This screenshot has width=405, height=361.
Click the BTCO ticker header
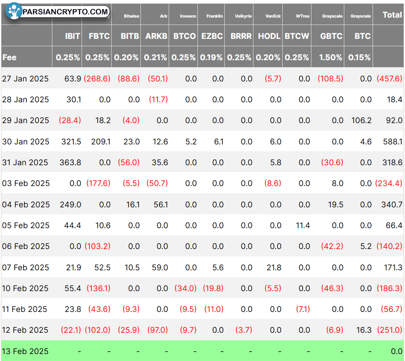pyautogui.click(x=184, y=36)
